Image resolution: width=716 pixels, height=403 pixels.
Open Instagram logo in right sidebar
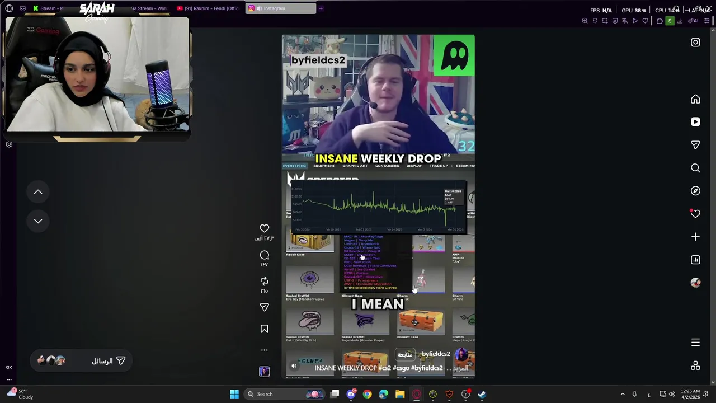(x=695, y=43)
